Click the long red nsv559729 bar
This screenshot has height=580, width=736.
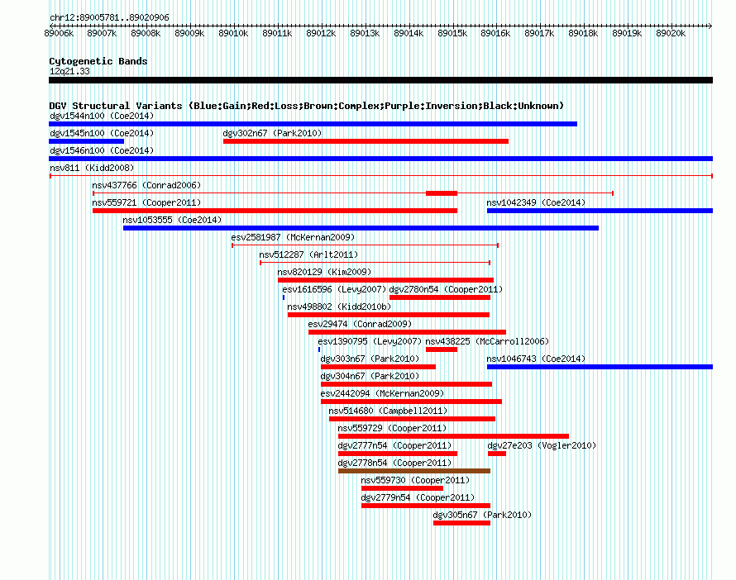click(x=453, y=436)
